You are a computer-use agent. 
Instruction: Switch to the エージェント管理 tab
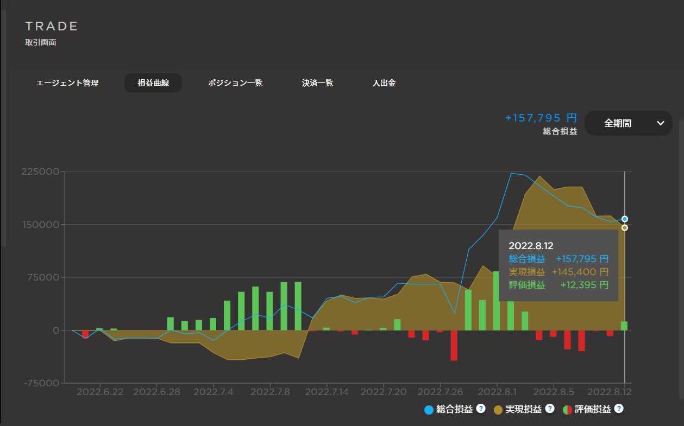pos(67,83)
